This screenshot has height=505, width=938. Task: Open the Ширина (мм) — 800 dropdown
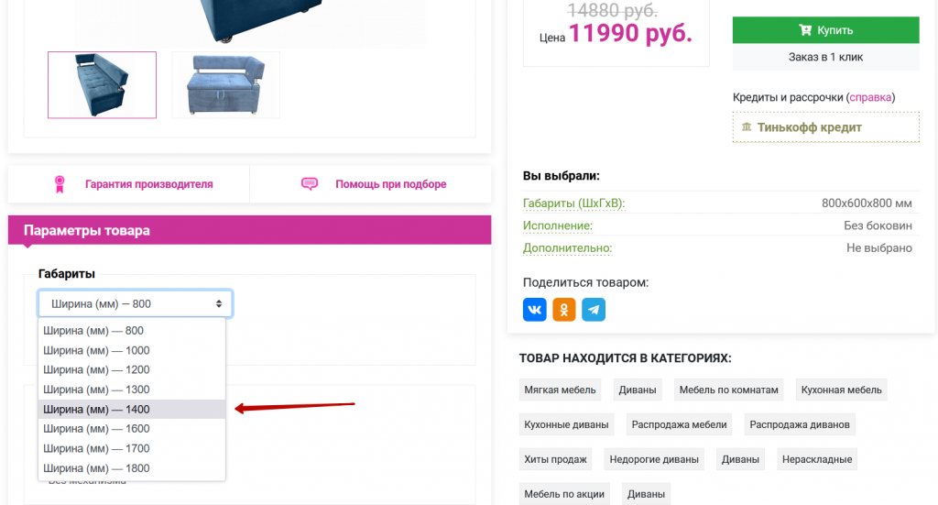[x=136, y=304]
